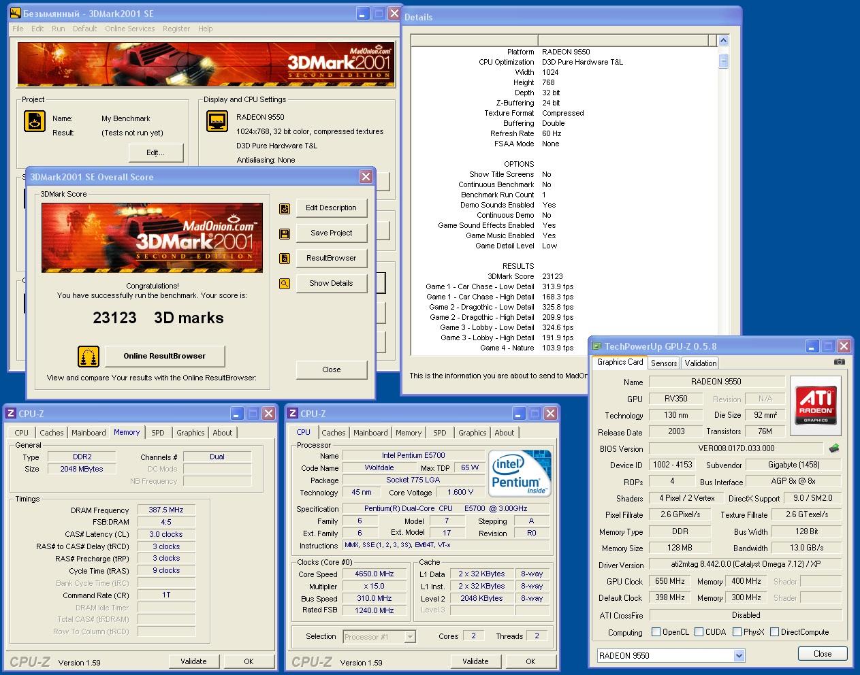860x675 pixels.
Task: Click the Edit Description button
Action: [332, 208]
